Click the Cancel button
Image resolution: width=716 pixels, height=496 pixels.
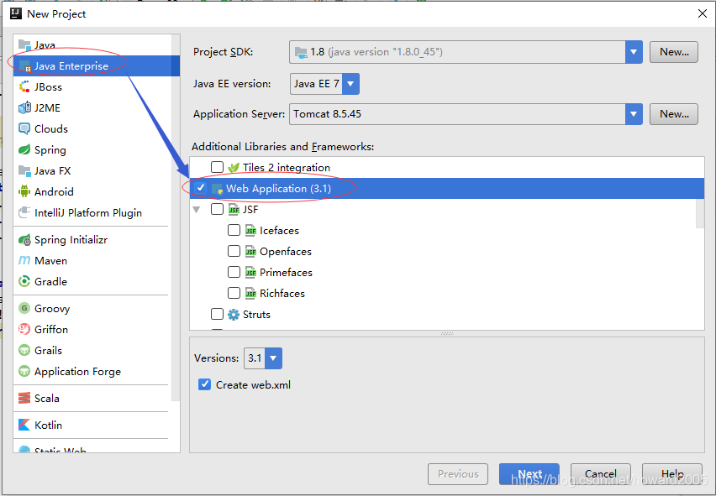601,474
